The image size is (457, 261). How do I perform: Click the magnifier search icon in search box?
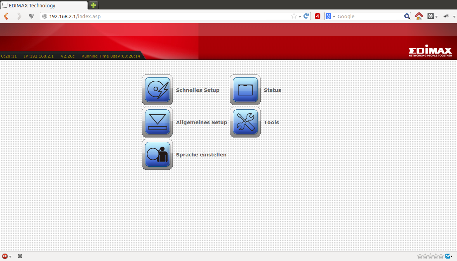(x=407, y=16)
